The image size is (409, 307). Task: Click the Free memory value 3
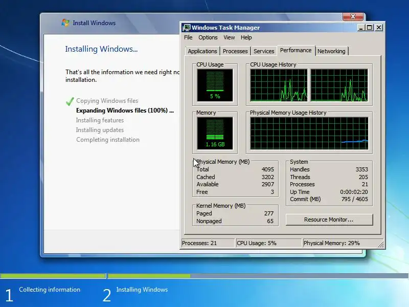tap(272, 192)
